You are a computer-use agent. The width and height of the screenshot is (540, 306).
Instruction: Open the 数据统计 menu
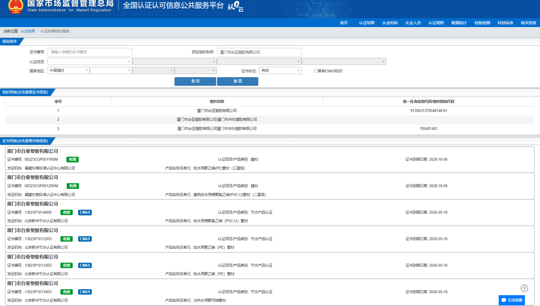click(459, 23)
